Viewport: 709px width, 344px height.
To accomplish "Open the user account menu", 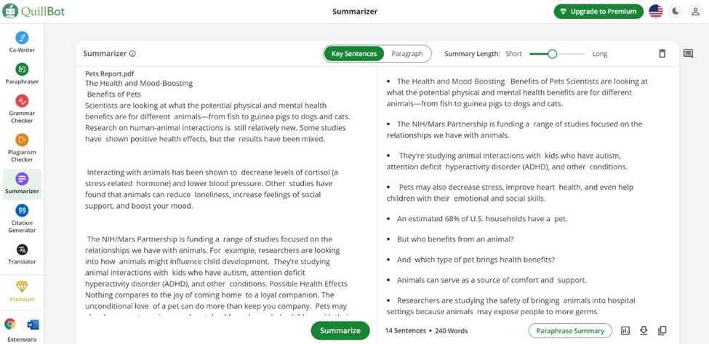I will point(696,11).
